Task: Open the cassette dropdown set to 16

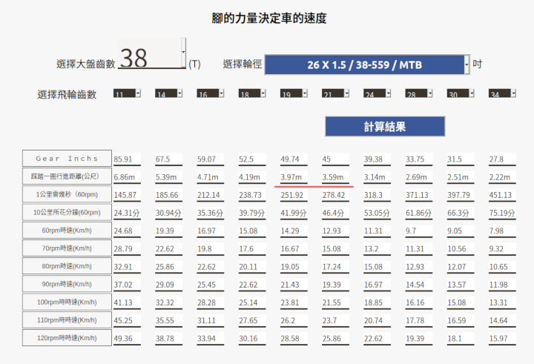Action: coord(211,93)
